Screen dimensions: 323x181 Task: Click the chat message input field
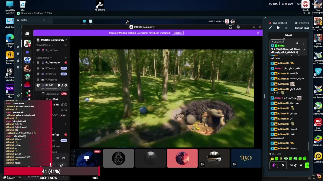click(x=278, y=165)
